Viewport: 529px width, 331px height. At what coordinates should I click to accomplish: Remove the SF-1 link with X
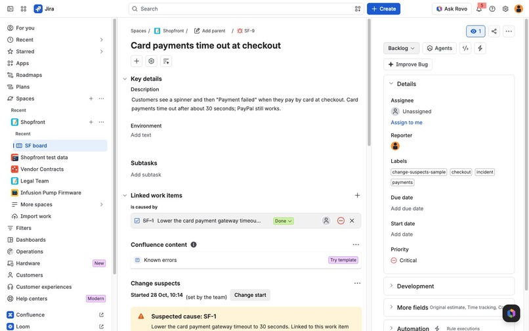pyautogui.click(x=352, y=221)
